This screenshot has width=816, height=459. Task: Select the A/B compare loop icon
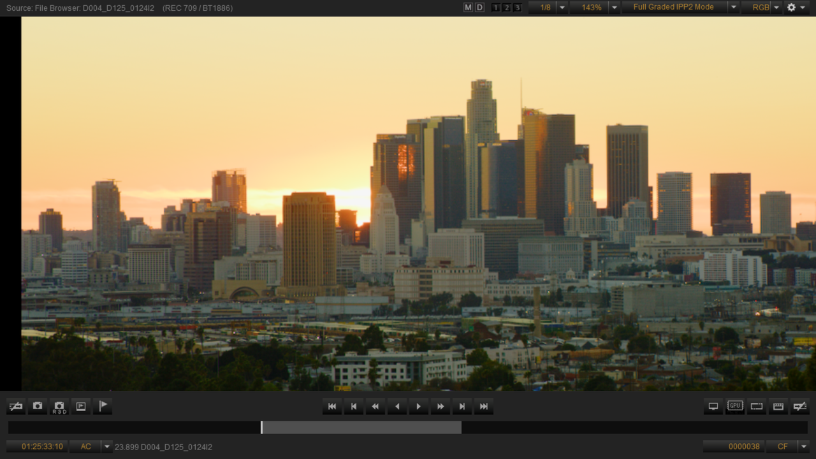tap(15, 406)
